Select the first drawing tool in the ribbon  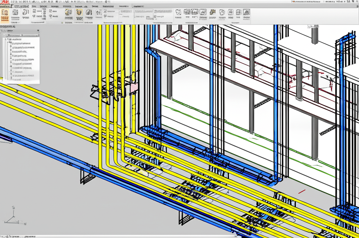(5, 13)
